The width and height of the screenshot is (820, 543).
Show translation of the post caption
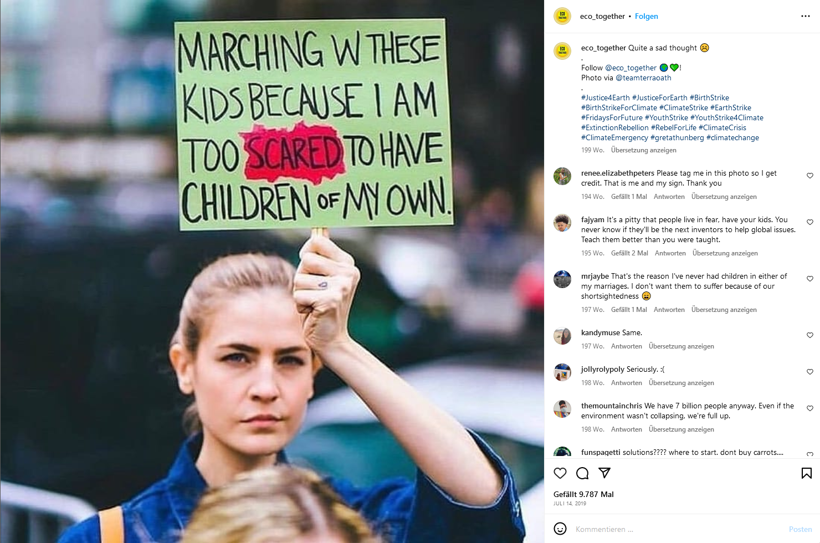pos(644,150)
